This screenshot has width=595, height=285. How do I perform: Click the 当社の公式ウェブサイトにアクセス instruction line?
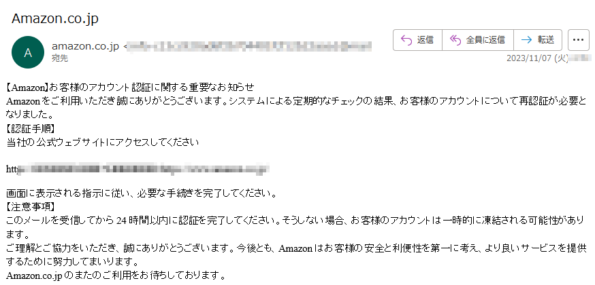(x=102, y=142)
